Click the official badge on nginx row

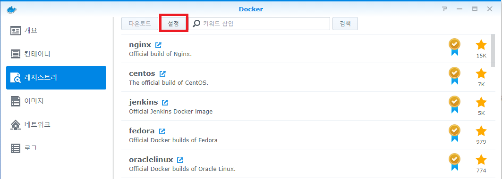pyautogui.click(x=454, y=47)
